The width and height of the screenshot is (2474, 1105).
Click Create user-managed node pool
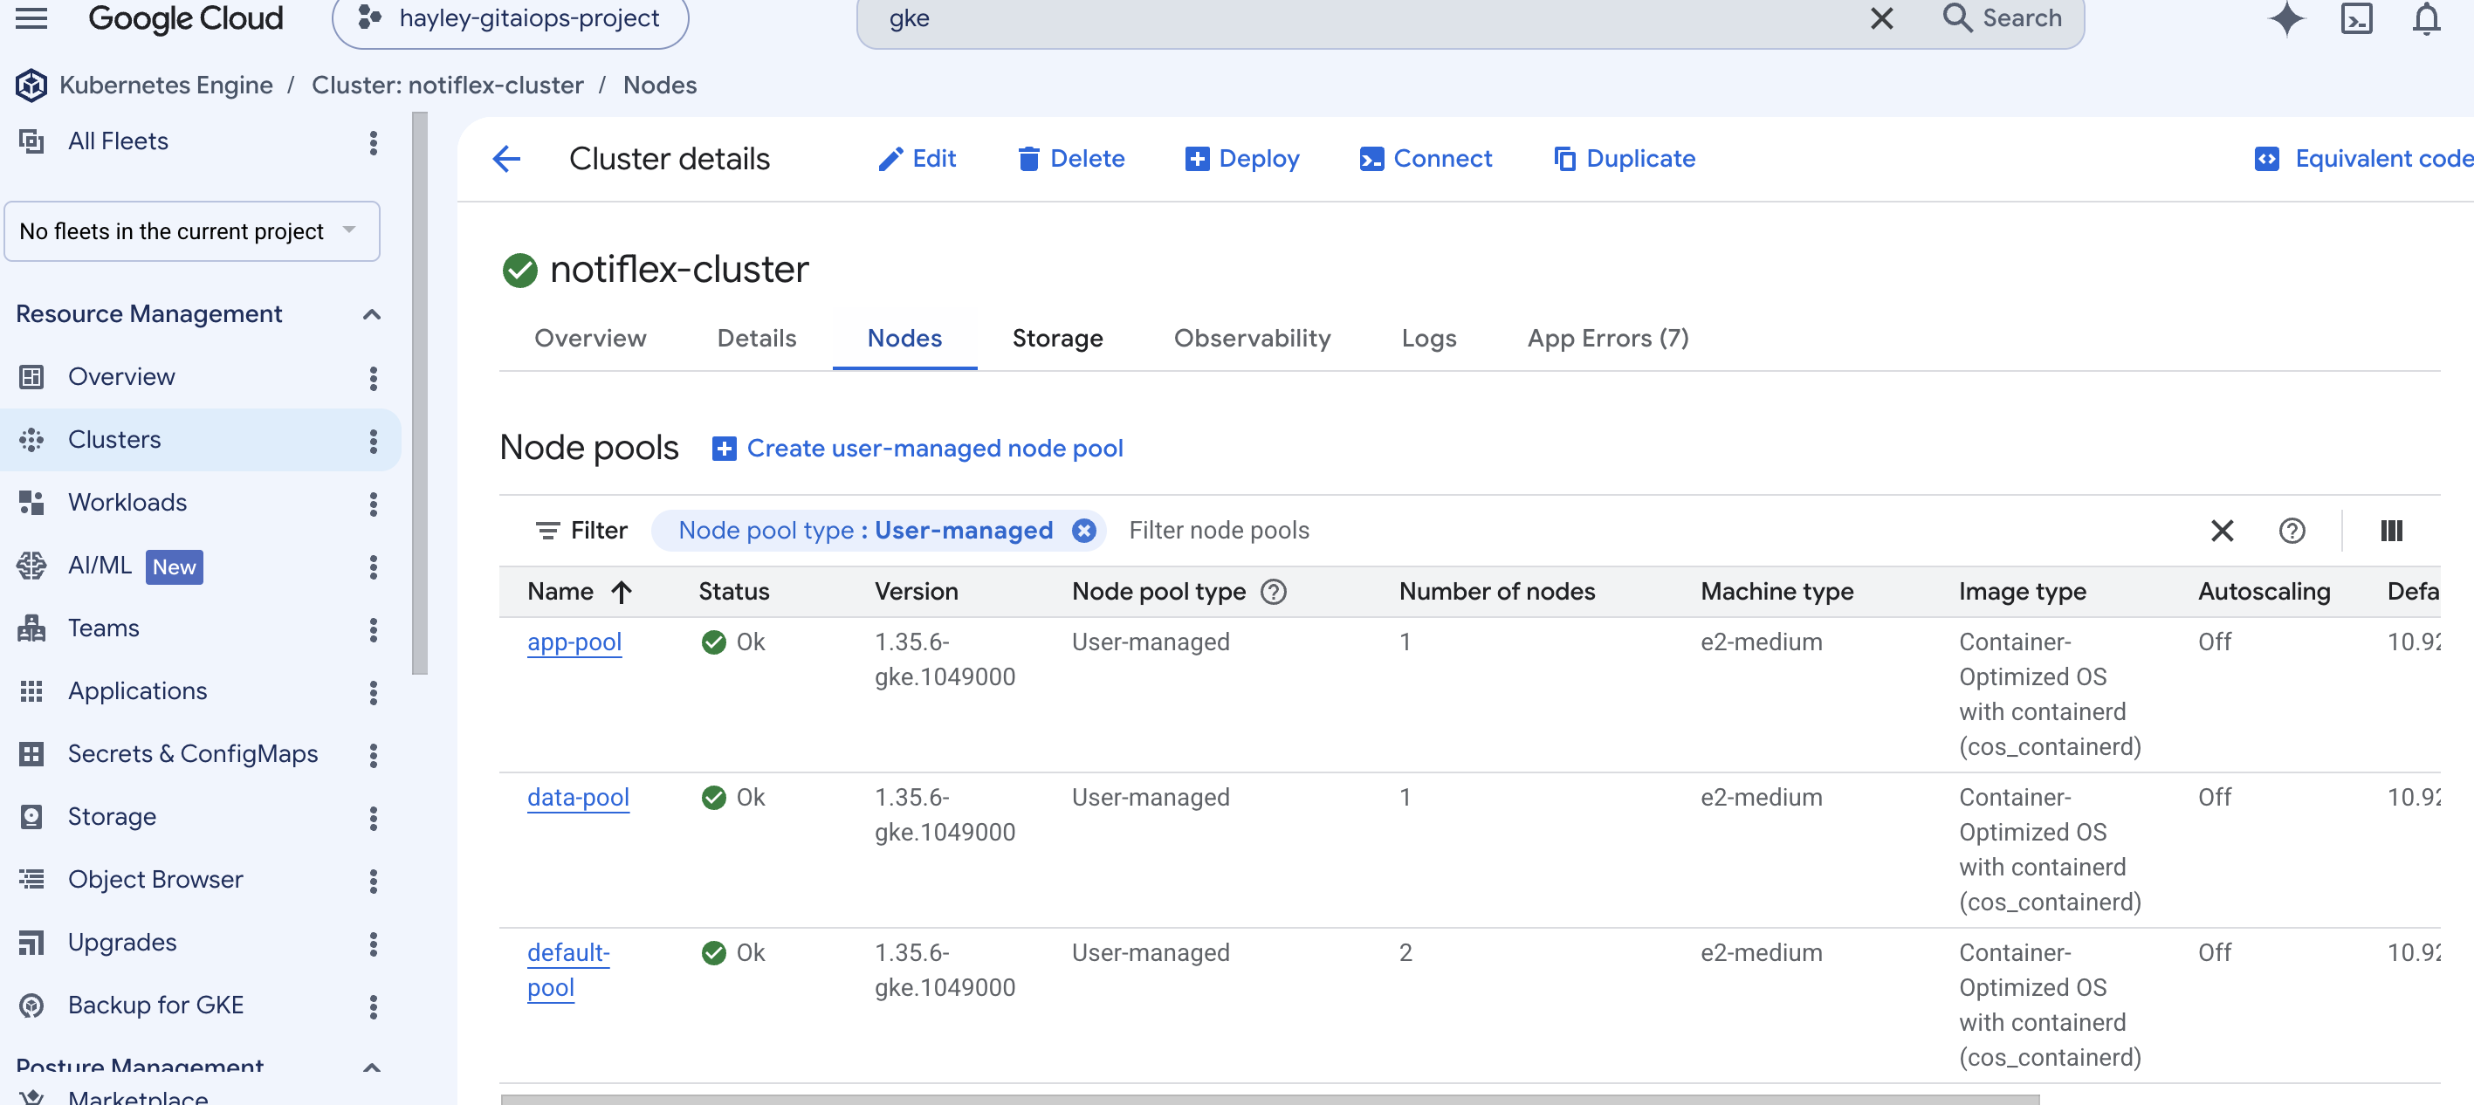click(x=917, y=449)
